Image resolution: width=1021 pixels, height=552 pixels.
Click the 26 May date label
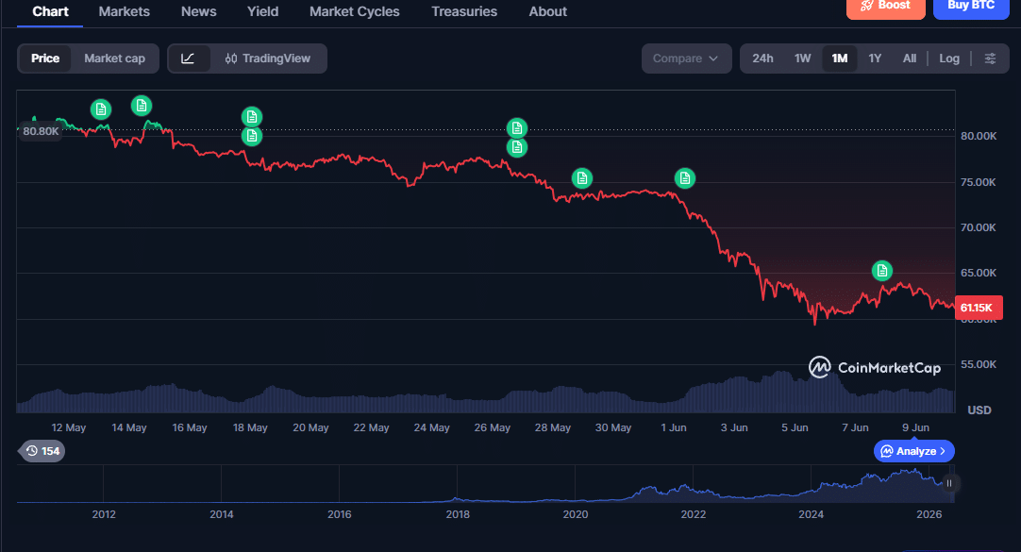point(493,427)
